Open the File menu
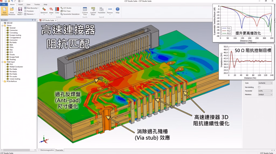The height and width of the screenshot is (154, 276). pyautogui.click(x=4, y=4)
